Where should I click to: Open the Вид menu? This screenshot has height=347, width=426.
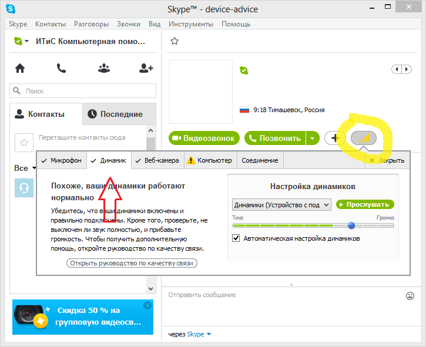(155, 24)
